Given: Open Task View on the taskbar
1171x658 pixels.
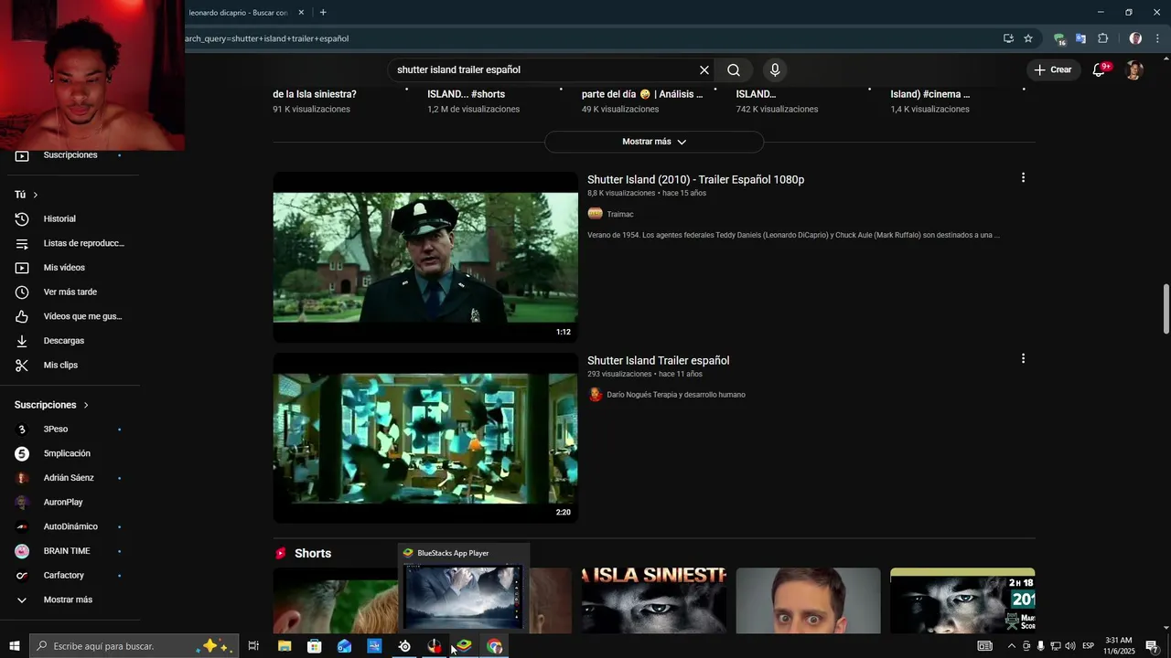Looking at the screenshot, I should pos(253,646).
